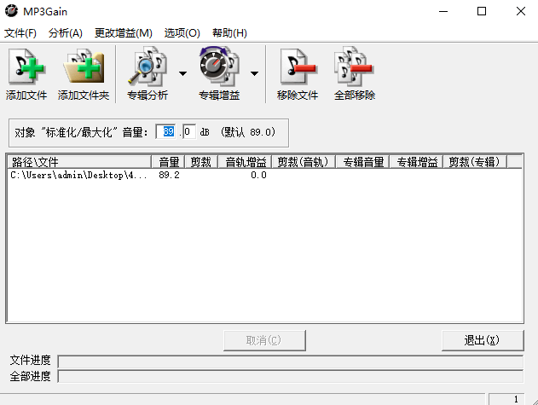
Task: Click the 取消(C) button
Action: pyautogui.click(x=264, y=340)
